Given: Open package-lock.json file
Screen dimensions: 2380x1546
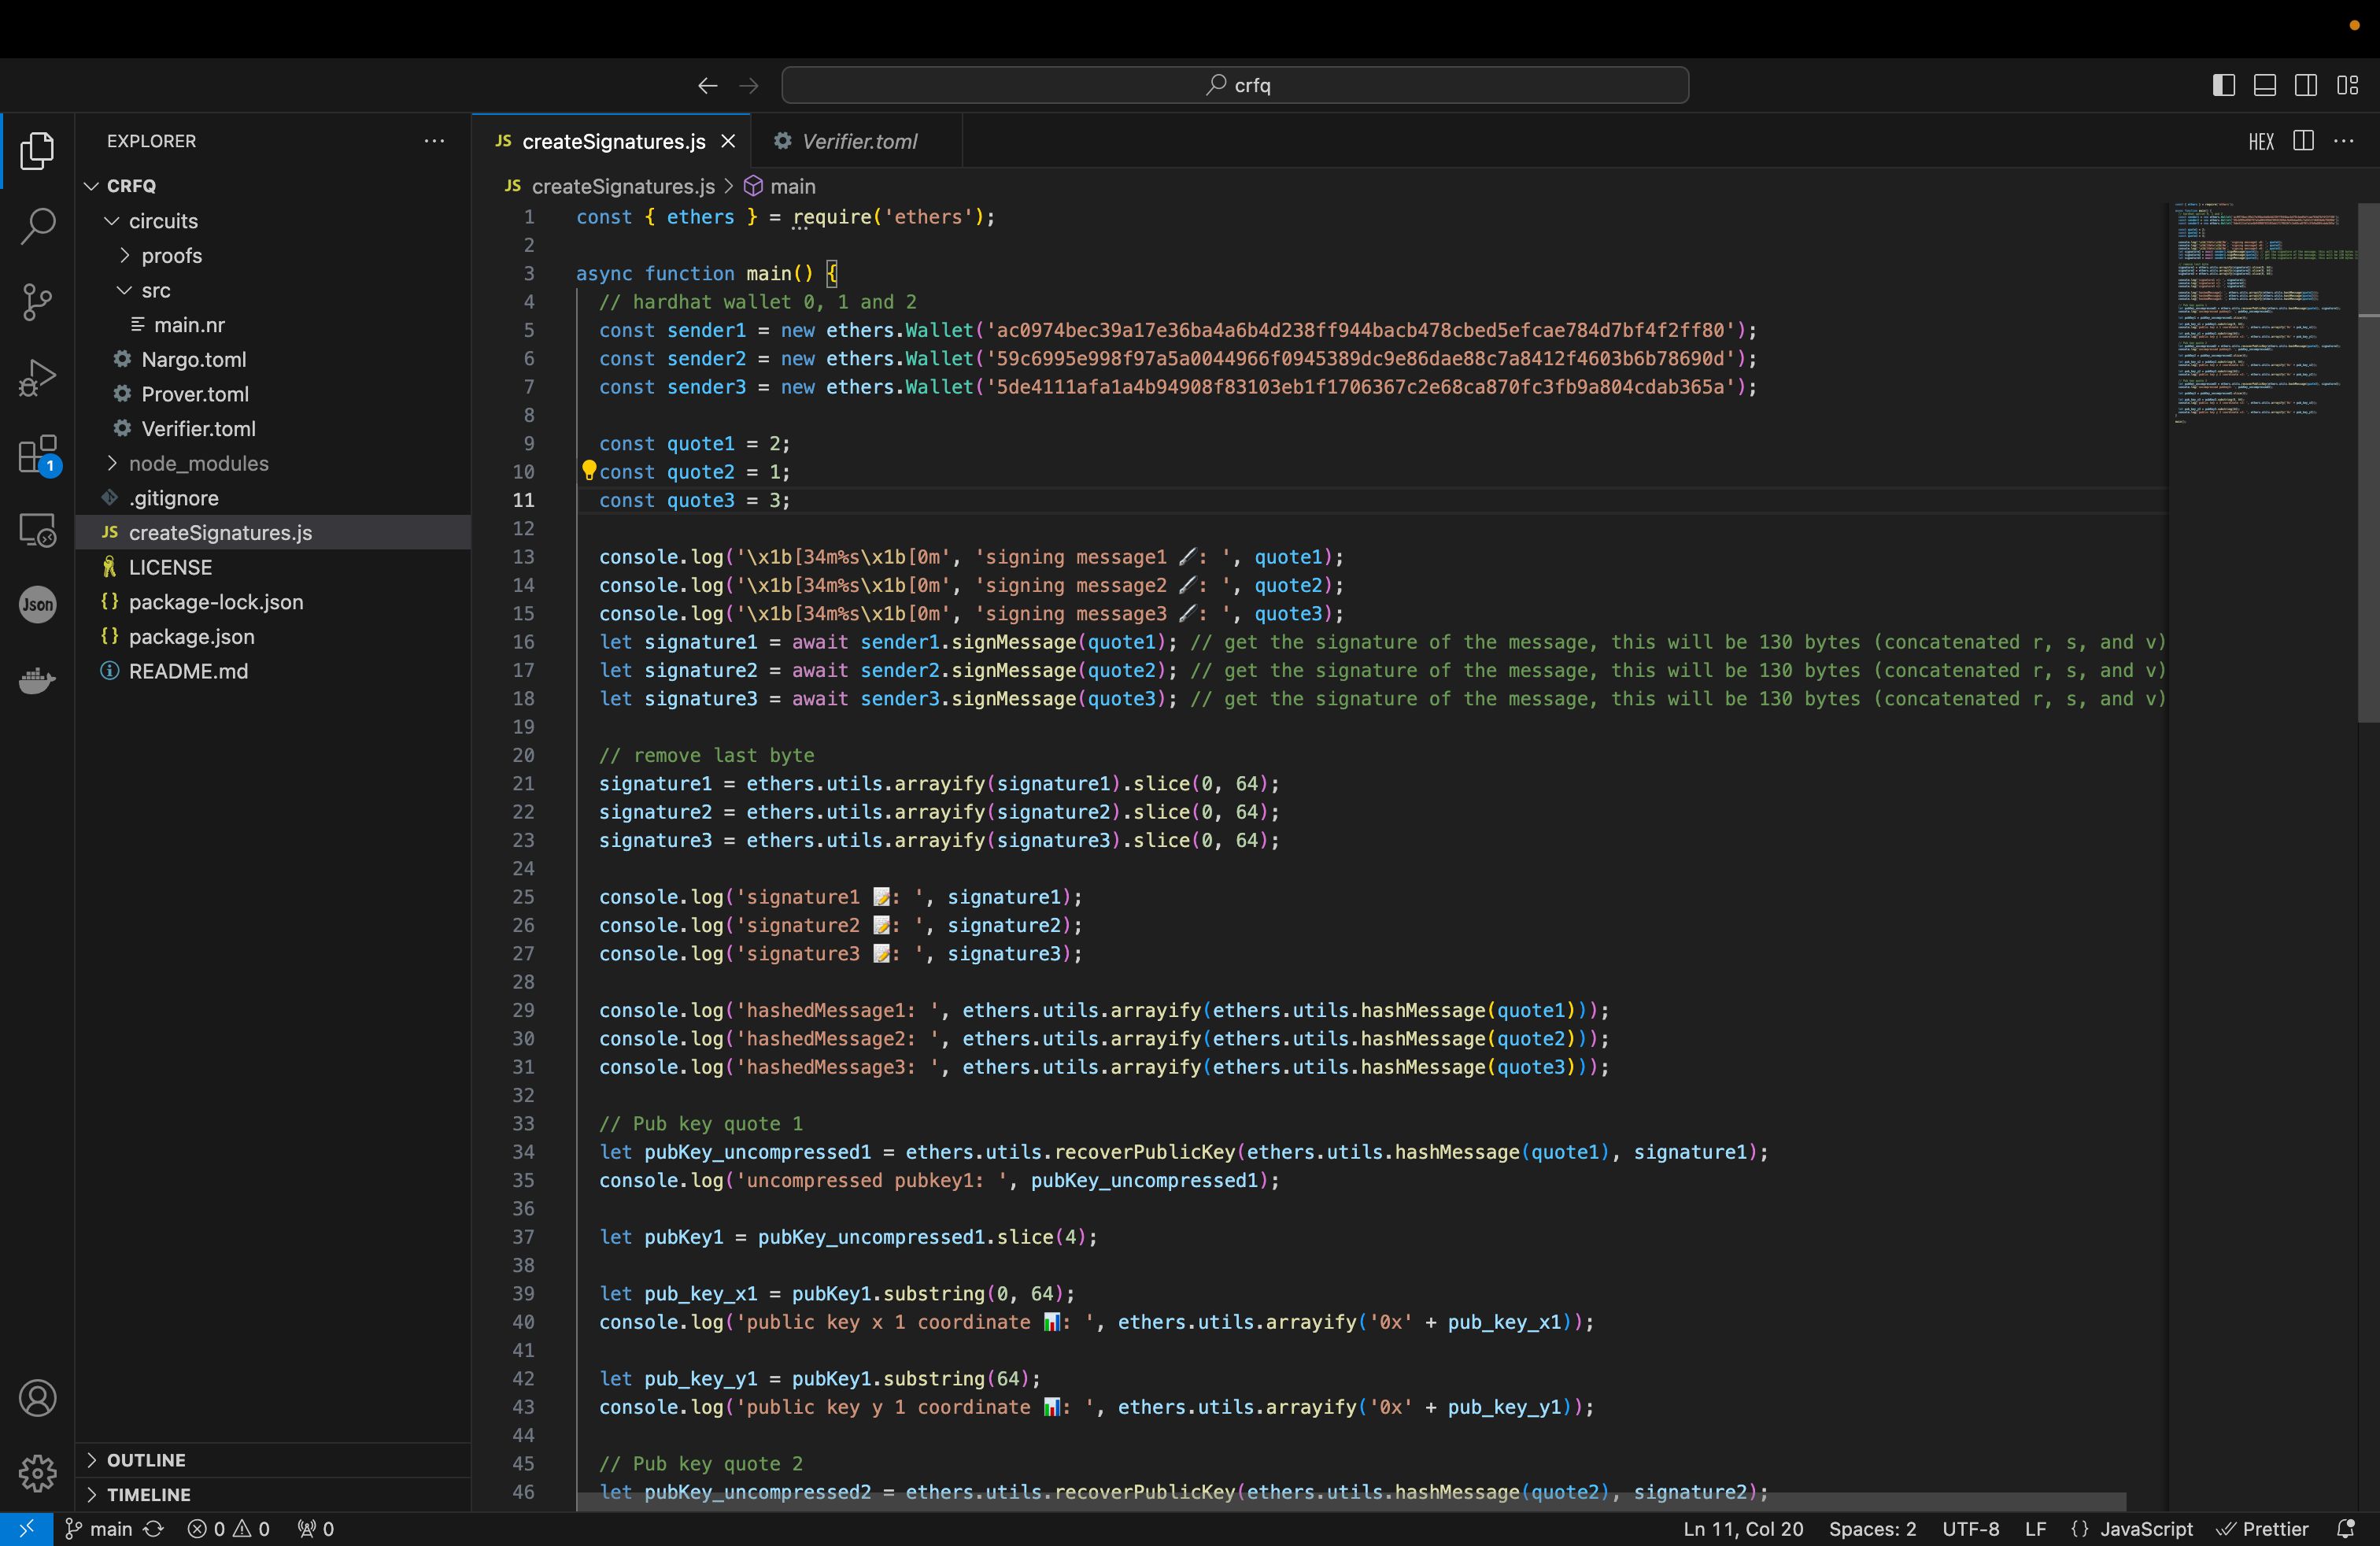Looking at the screenshot, I should tap(272, 602).
